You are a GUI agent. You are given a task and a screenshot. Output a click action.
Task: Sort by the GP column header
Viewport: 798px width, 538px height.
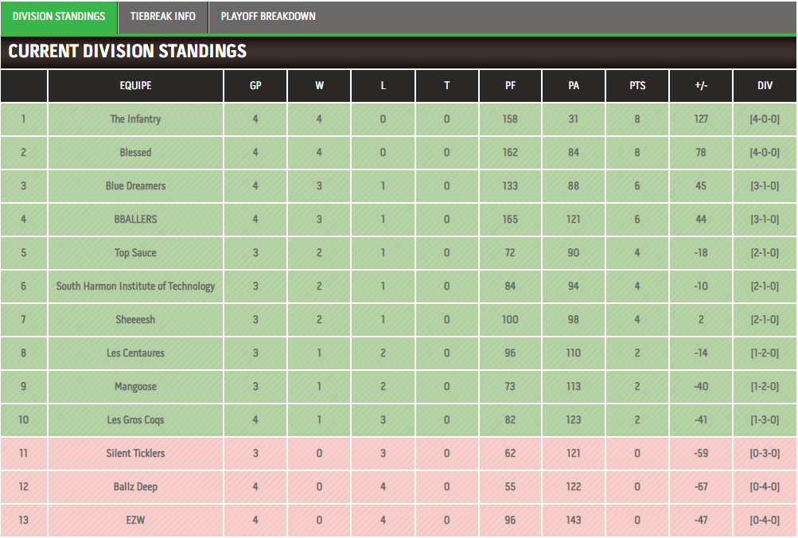(255, 85)
